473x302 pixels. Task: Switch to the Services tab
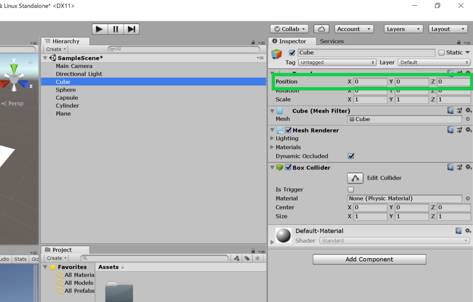[x=332, y=41]
